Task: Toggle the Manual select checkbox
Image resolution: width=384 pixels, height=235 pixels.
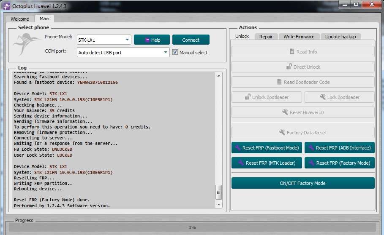Action: [x=175, y=52]
